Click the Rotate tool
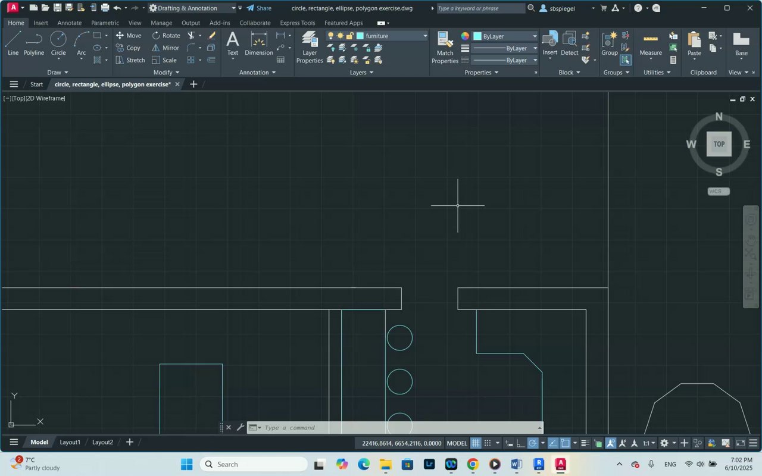762x476 pixels. coord(165,36)
